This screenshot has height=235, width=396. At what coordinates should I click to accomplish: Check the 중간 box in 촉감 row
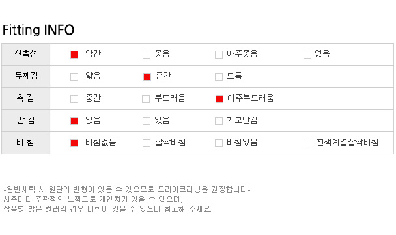click(74, 99)
